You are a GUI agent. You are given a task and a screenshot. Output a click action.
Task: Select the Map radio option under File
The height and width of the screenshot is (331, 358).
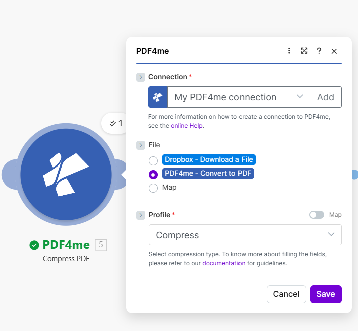[153, 188]
